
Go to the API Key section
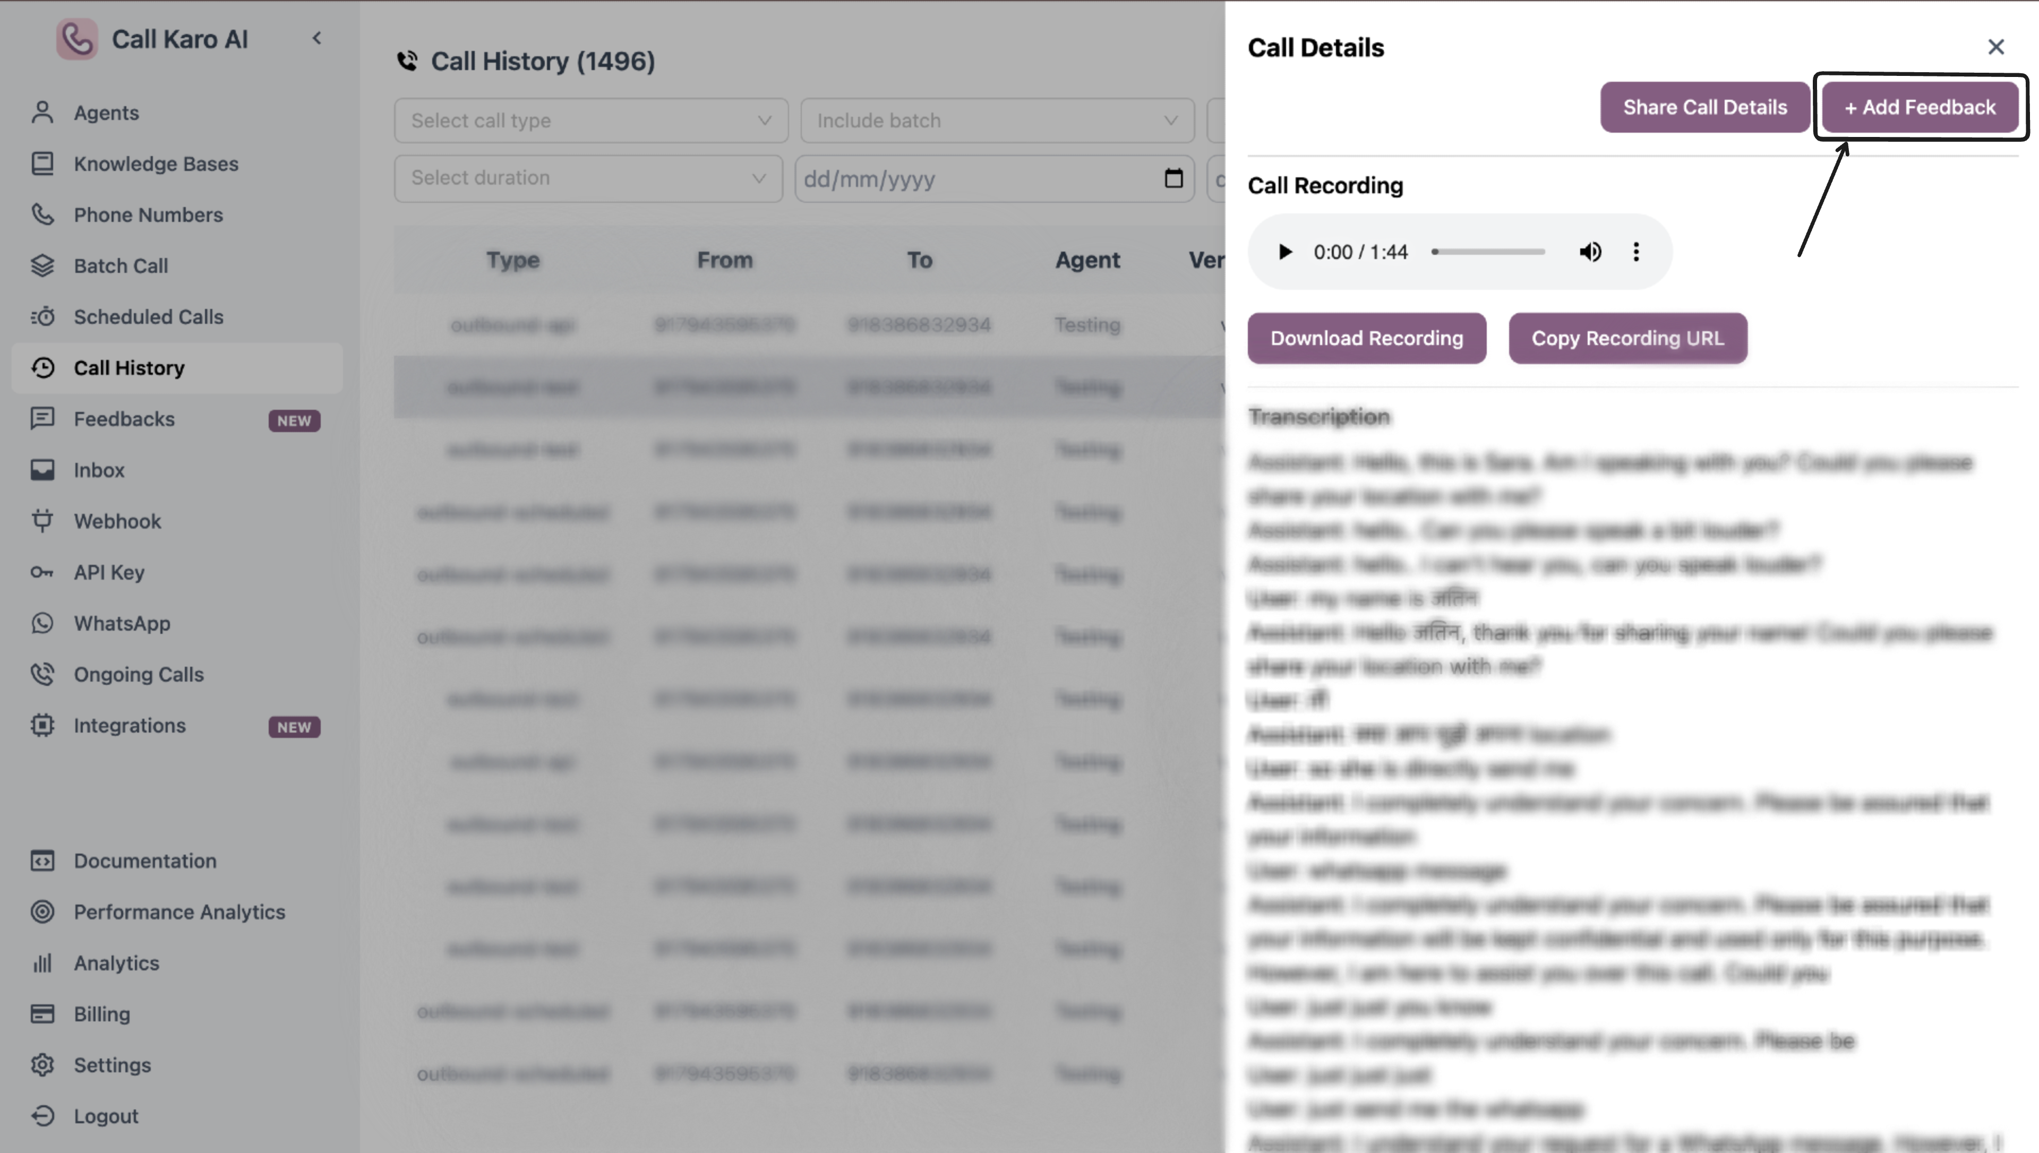(109, 572)
